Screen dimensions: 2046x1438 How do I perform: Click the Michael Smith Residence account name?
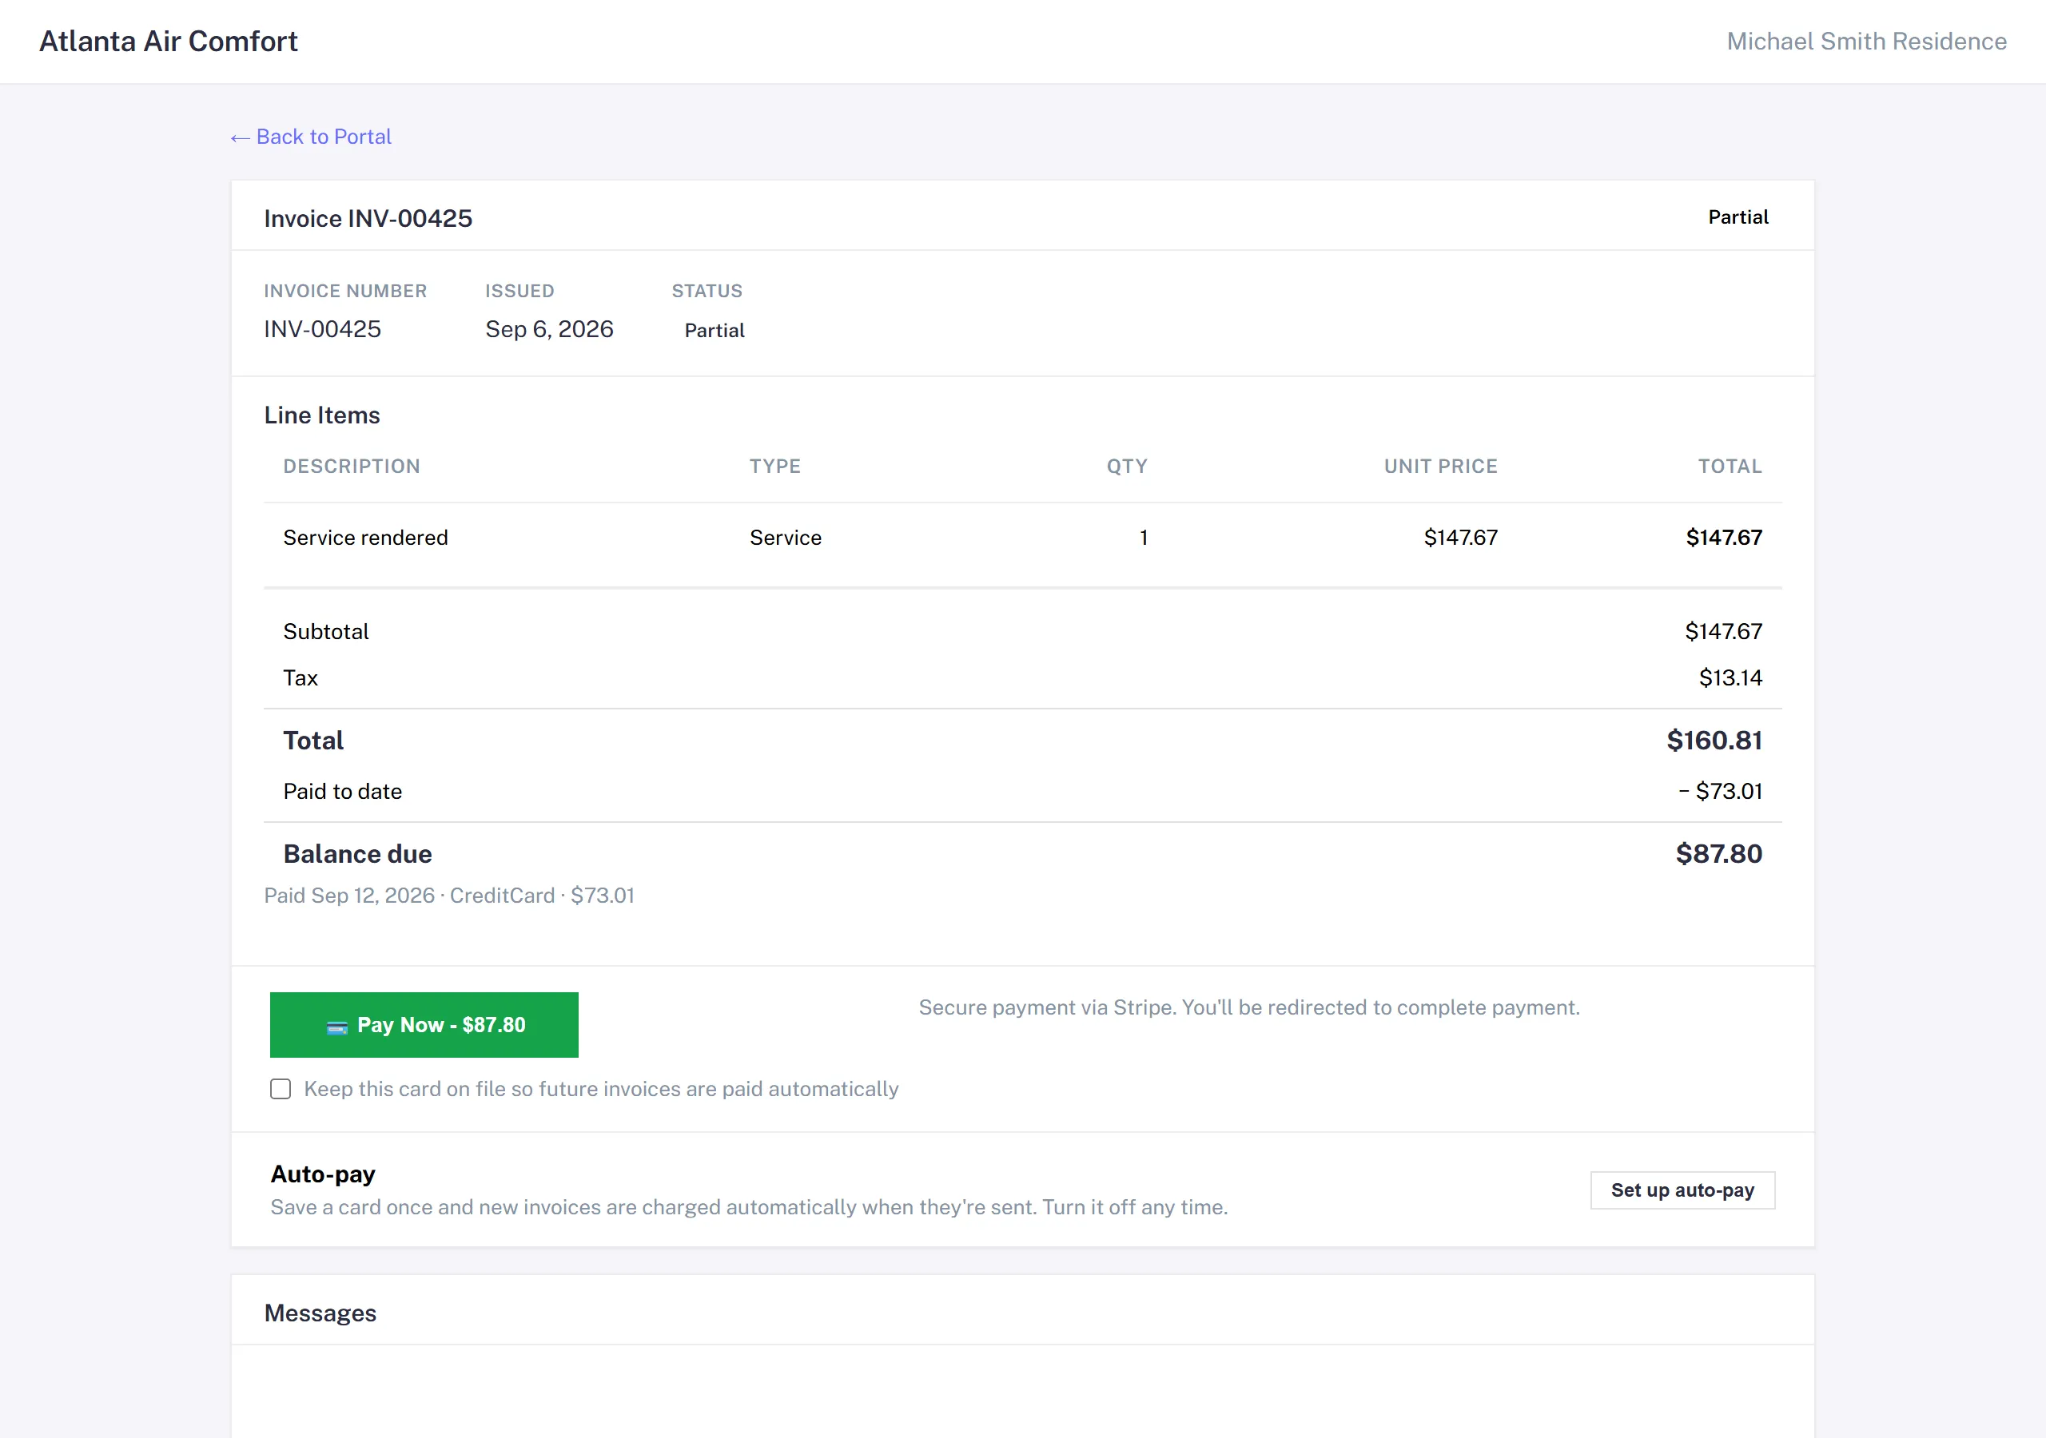pos(1866,41)
